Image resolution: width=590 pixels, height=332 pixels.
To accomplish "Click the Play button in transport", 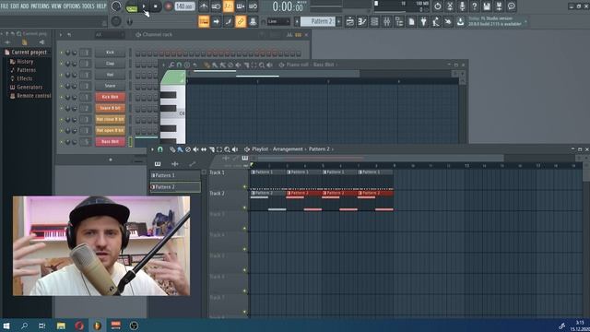I will [144, 6].
